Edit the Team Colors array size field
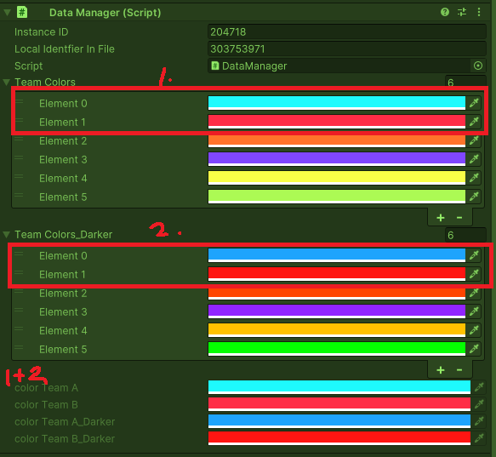Image resolution: width=496 pixels, height=457 pixels. [465, 83]
